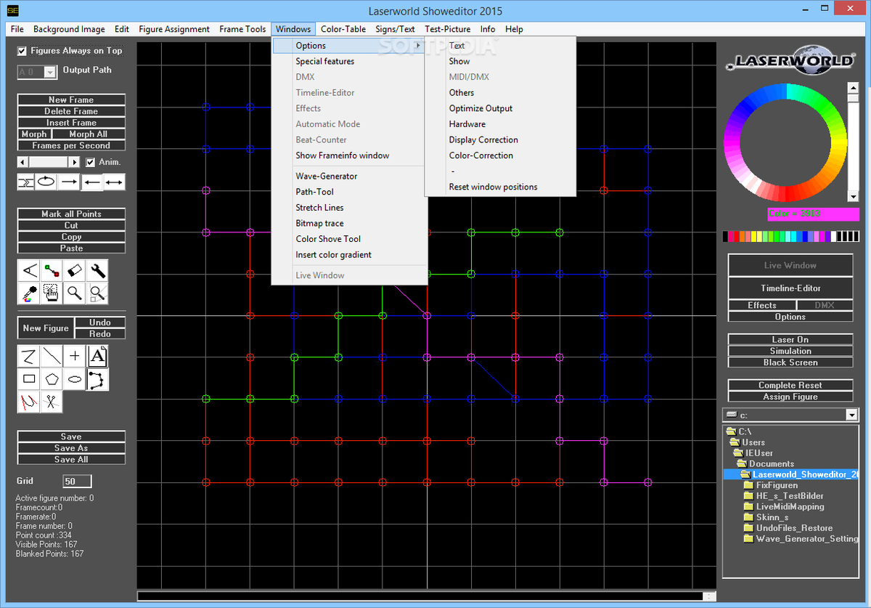Click the right arrow animation direction icon
871x608 pixels.
click(x=69, y=182)
